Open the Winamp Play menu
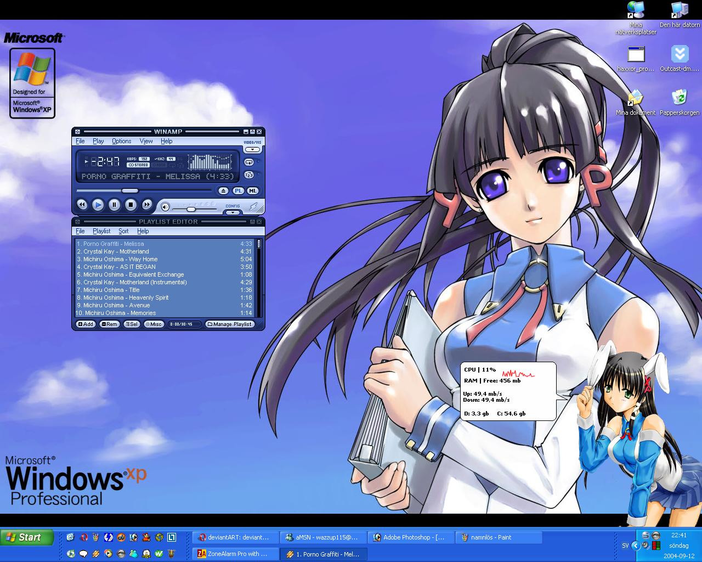The width and height of the screenshot is (702, 562). (x=98, y=141)
